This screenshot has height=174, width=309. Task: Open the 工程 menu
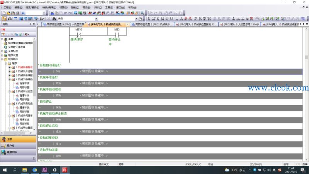[x=7, y=7]
